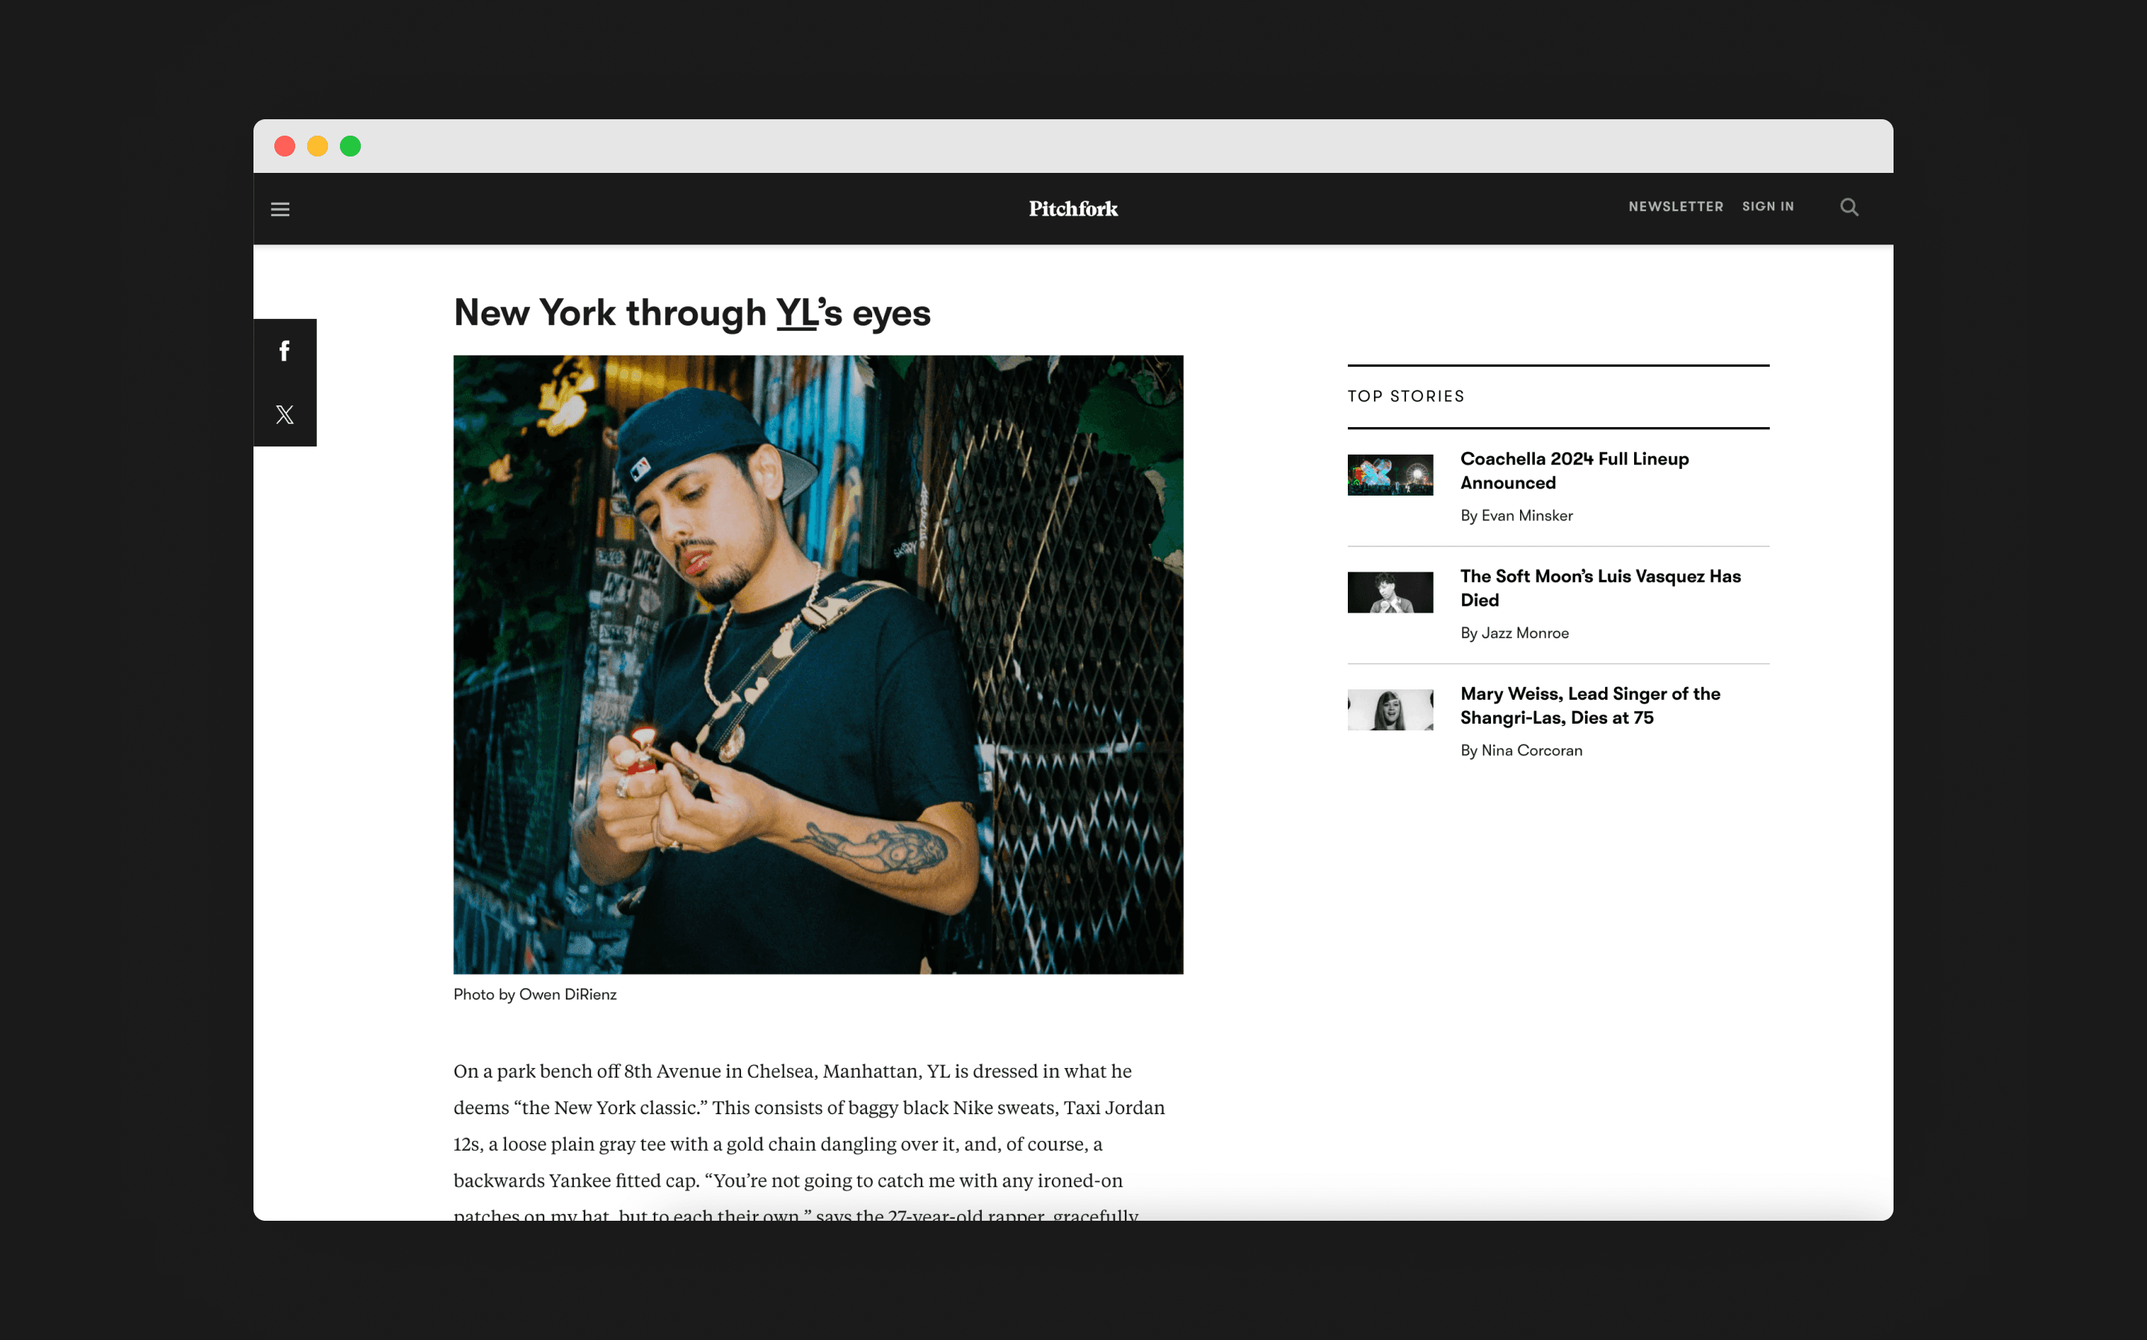The height and width of the screenshot is (1340, 2147).
Task: Click the search magnifier icon
Action: pyautogui.click(x=1849, y=207)
